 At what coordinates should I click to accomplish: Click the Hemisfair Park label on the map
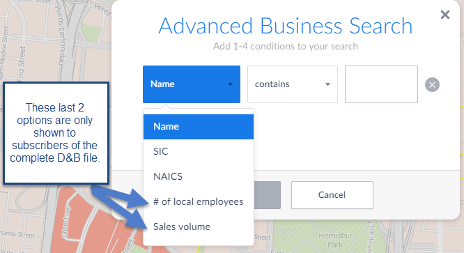click(335, 240)
